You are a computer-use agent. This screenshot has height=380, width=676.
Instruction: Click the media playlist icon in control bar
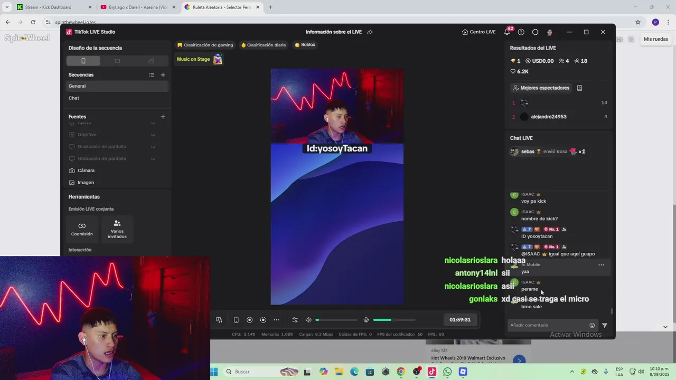(x=219, y=320)
